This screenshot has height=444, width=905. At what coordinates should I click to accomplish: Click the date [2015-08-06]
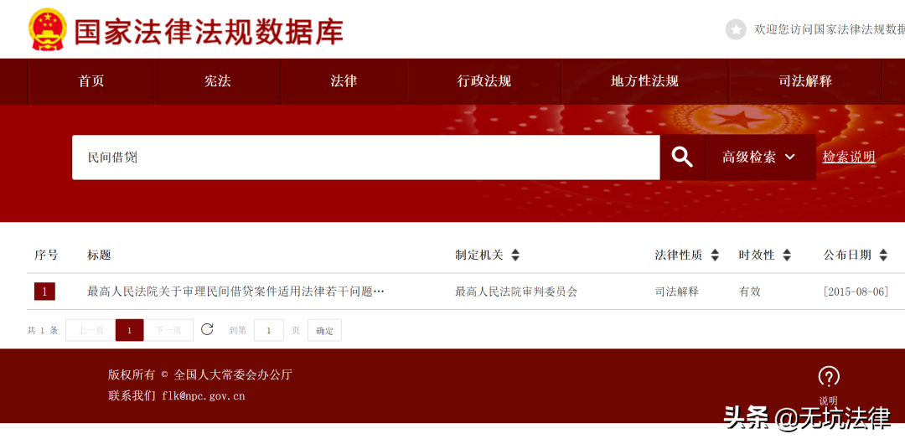[856, 292]
